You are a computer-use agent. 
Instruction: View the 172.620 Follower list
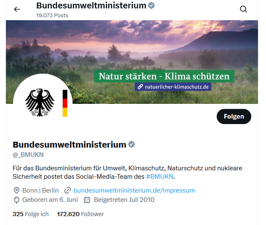pos(81,214)
